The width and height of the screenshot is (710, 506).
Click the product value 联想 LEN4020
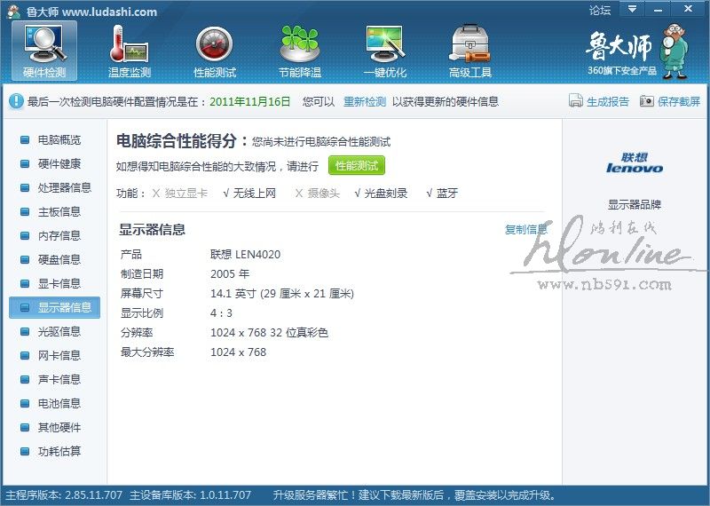246,255
